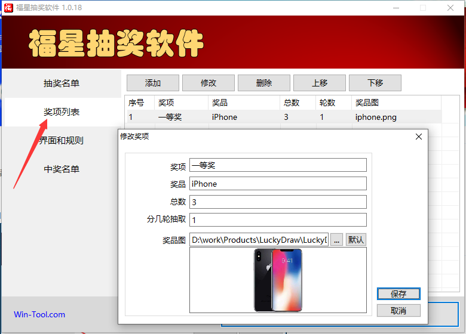This screenshot has width=466, height=334.
Task: Click the 轮数 column header
Action: coord(334,103)
